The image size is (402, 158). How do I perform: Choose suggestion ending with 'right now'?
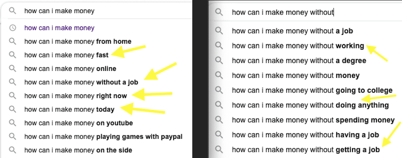pos(75,96)
